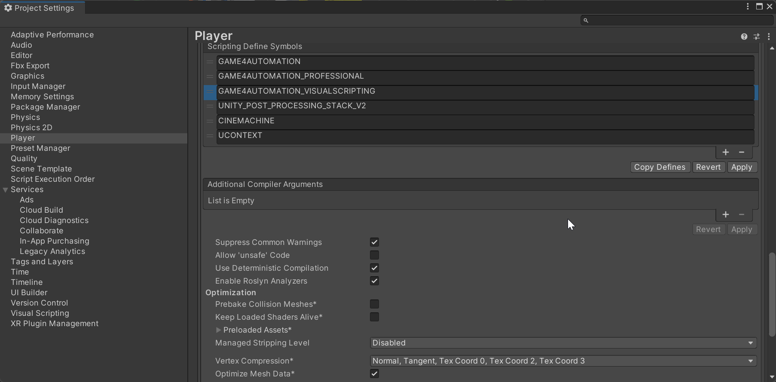
Task: Apply the scripting define symbols
Action: (742, 167)
